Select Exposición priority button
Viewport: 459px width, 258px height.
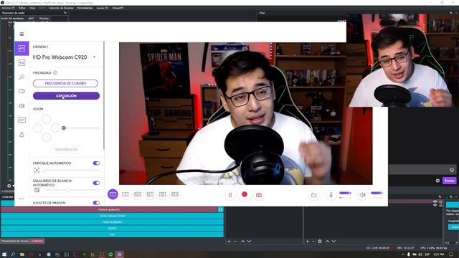[66, 95]
